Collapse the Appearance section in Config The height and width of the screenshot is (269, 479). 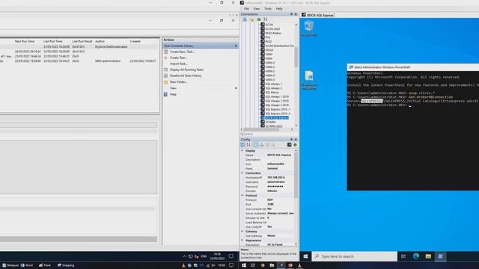pyautogui.click(x=242, y=241)
